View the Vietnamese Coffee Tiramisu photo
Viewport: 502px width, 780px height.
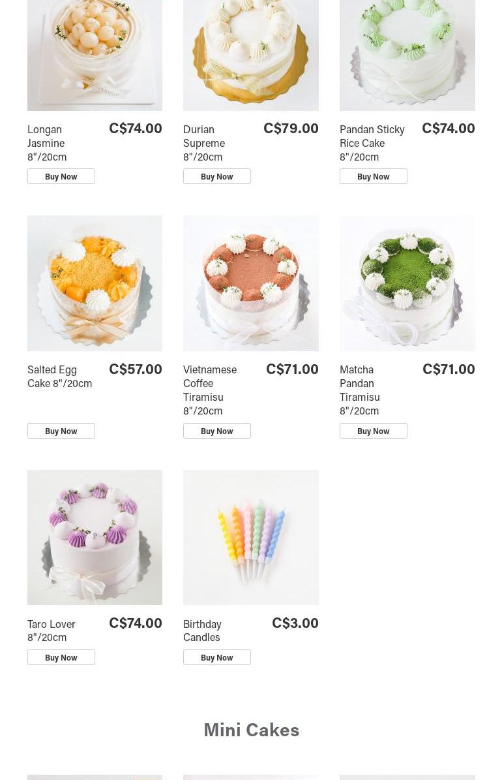coord(251,283)
